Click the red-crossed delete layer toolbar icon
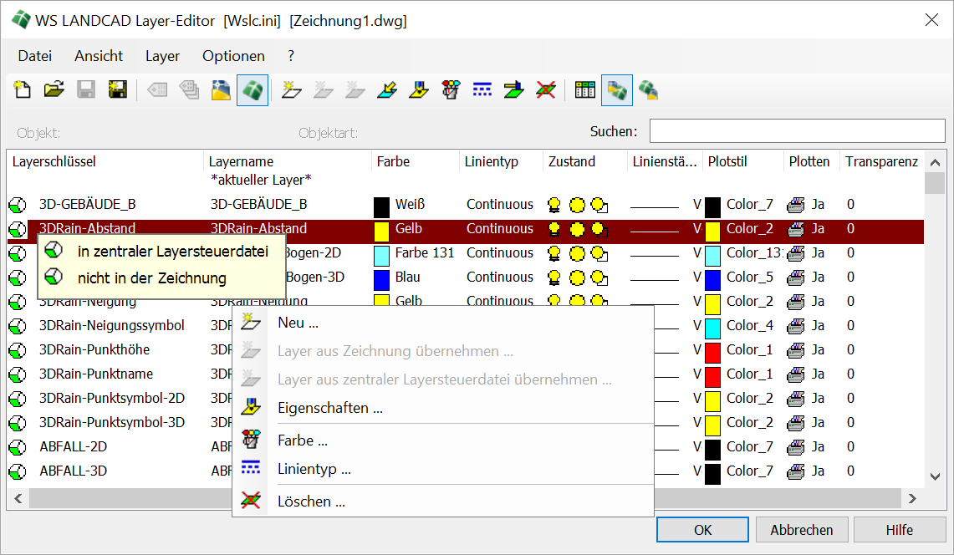Screen dimensions: 954x555 pos(546,90)
